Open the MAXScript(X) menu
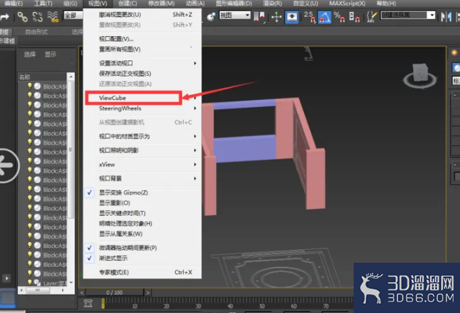The width and height of the screenshot is (460, 313). pos(347,4)
